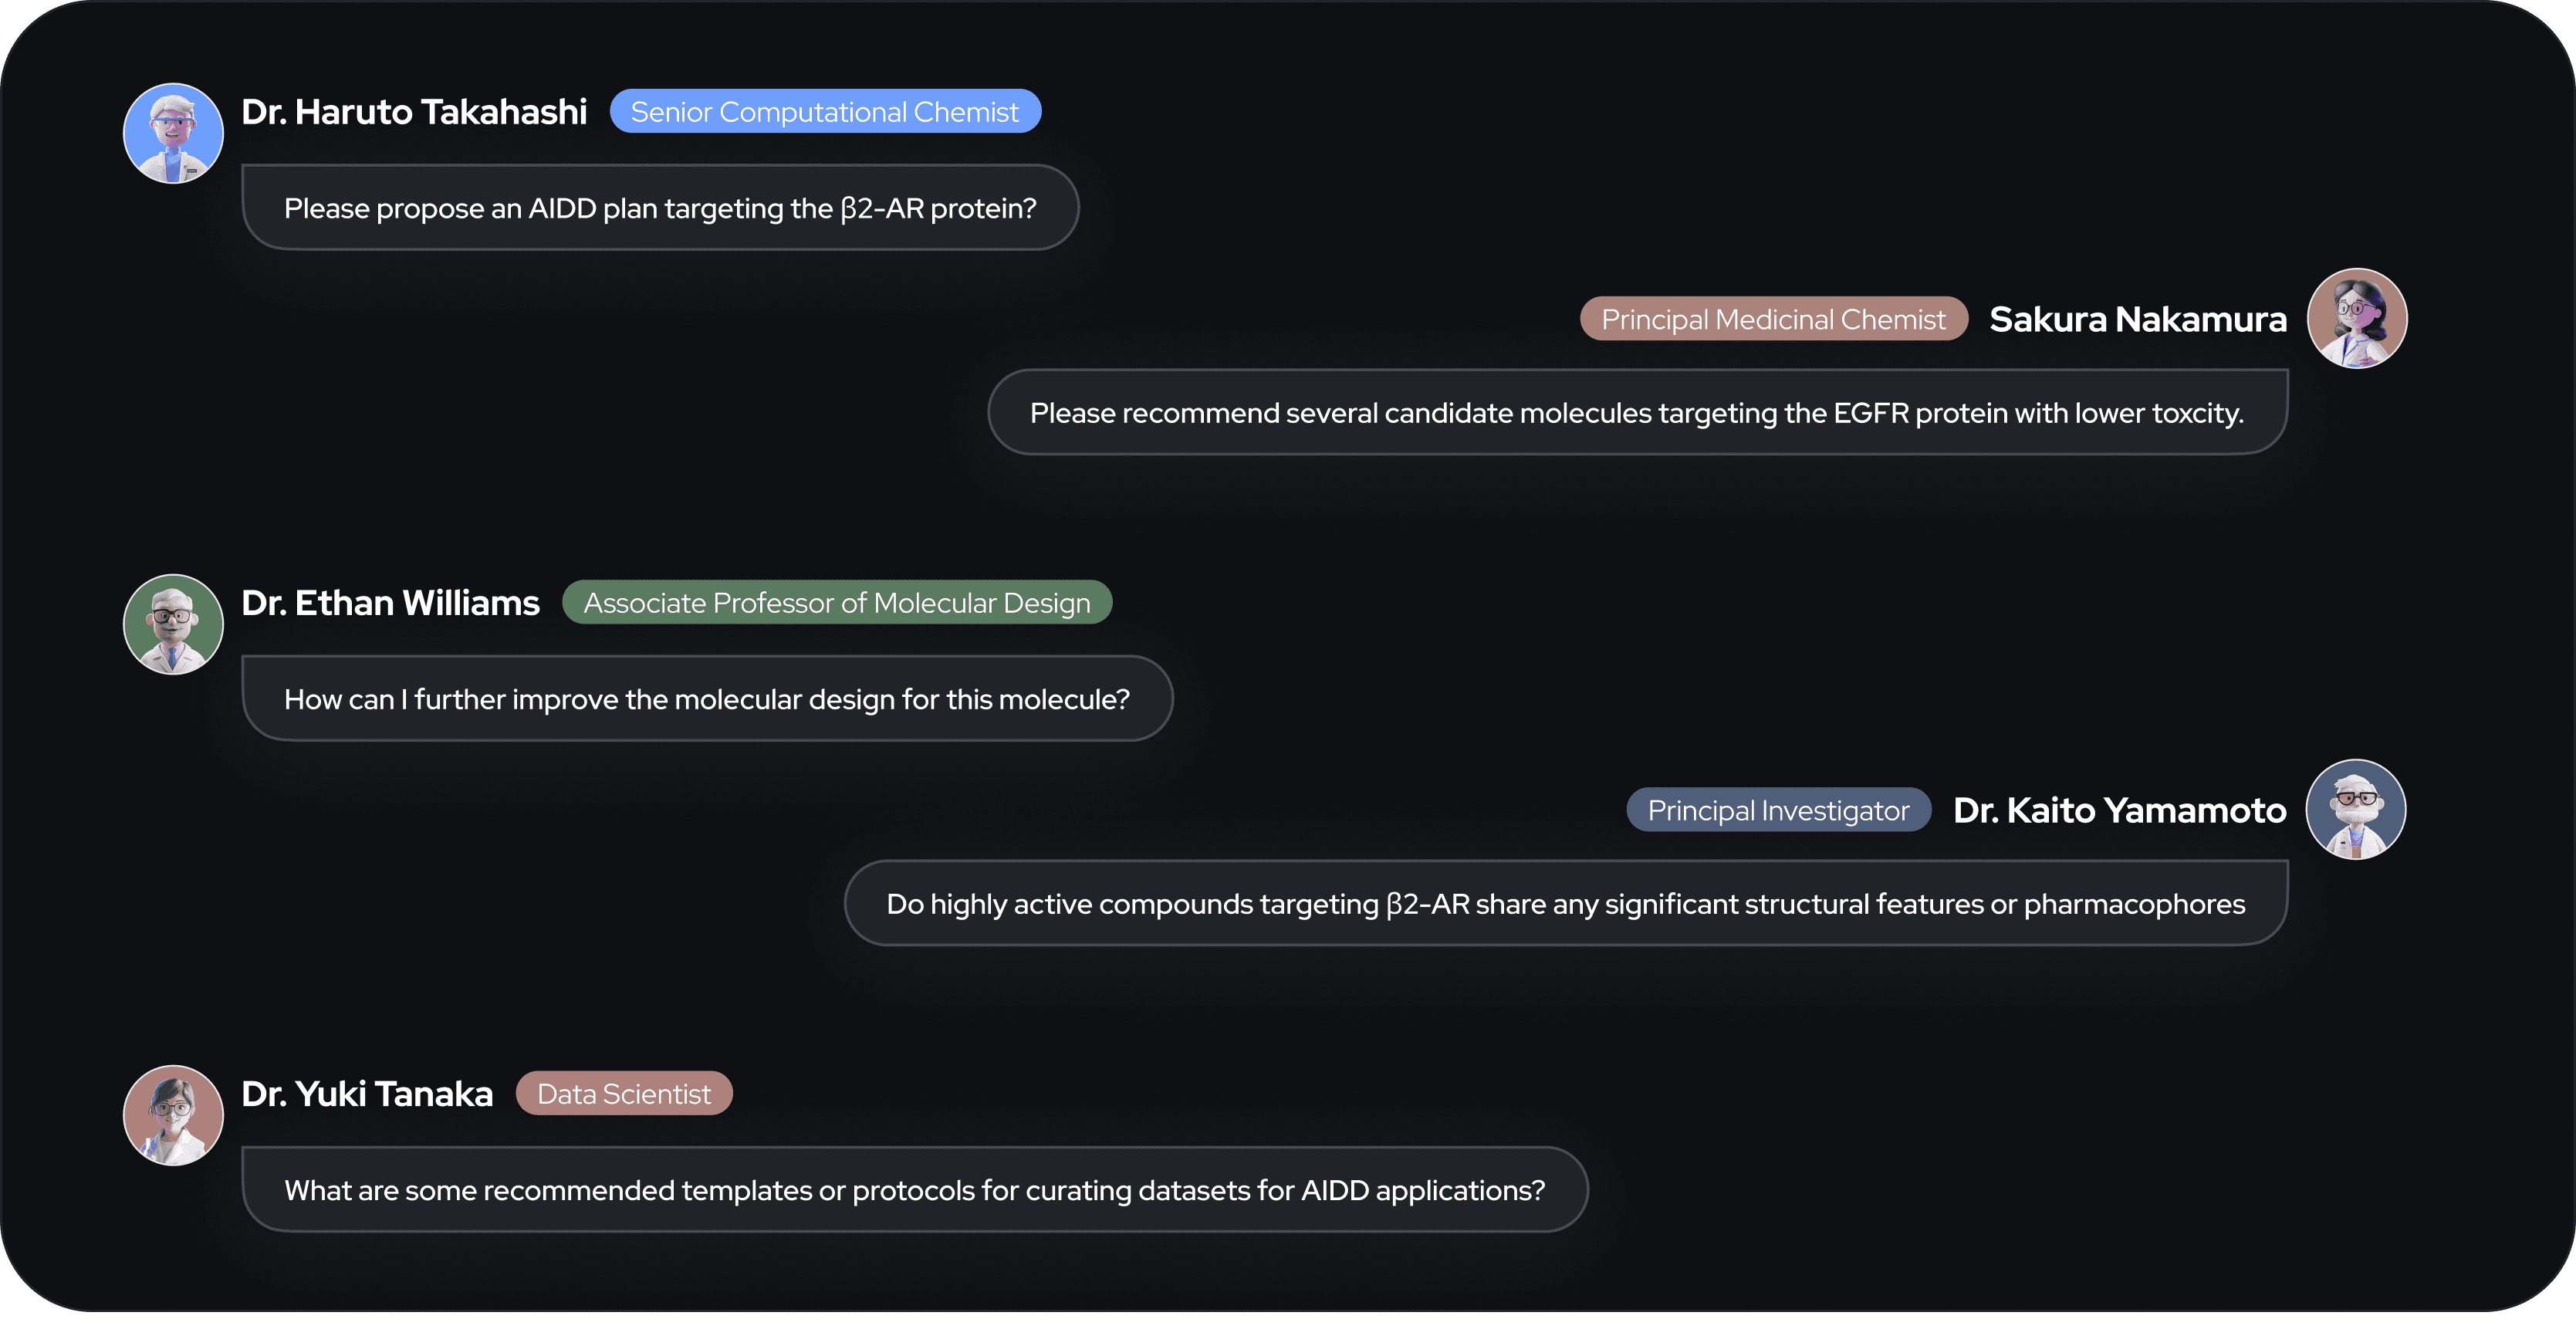Click the Data Scientist badge
The image size is (2576, 1336).
click(x=624, y=1093)
